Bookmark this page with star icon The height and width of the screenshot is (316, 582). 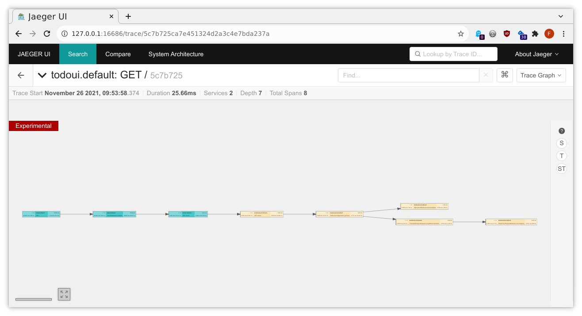tap(460, 34)
